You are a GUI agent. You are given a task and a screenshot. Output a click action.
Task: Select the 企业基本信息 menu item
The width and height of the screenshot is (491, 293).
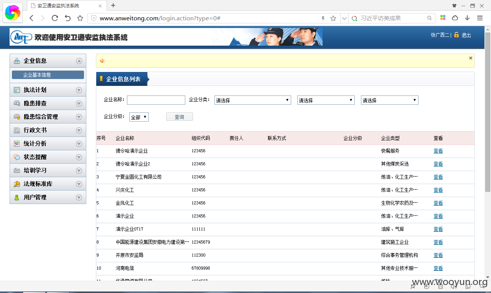tap(48, 75)
